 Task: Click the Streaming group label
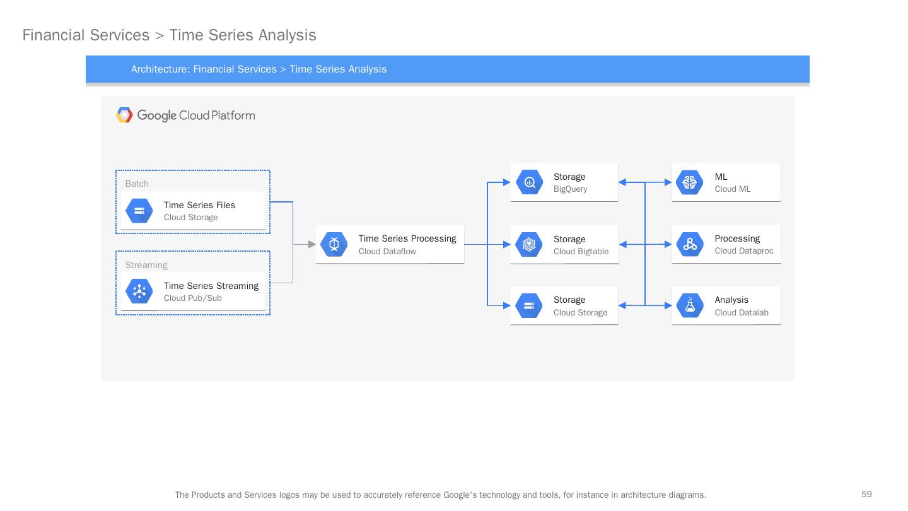click(x=146, y=265)
